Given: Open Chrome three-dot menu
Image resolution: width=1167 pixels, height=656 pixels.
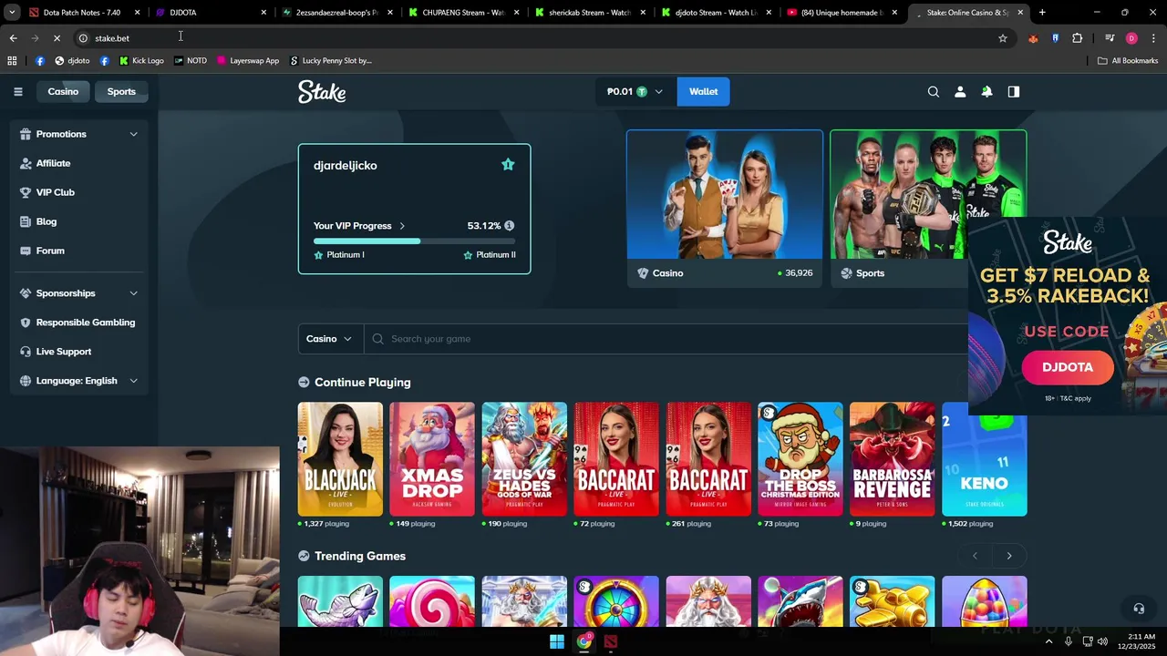Looking at the screenshot, I should (x=1153, y=38).
